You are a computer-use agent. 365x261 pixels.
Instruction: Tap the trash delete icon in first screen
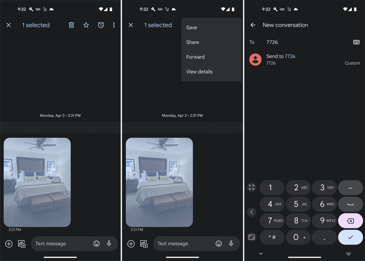[x=71, y=25]
